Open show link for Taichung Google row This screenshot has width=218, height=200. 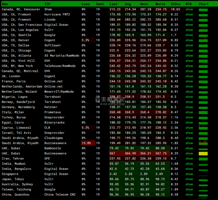pos(189,189)
